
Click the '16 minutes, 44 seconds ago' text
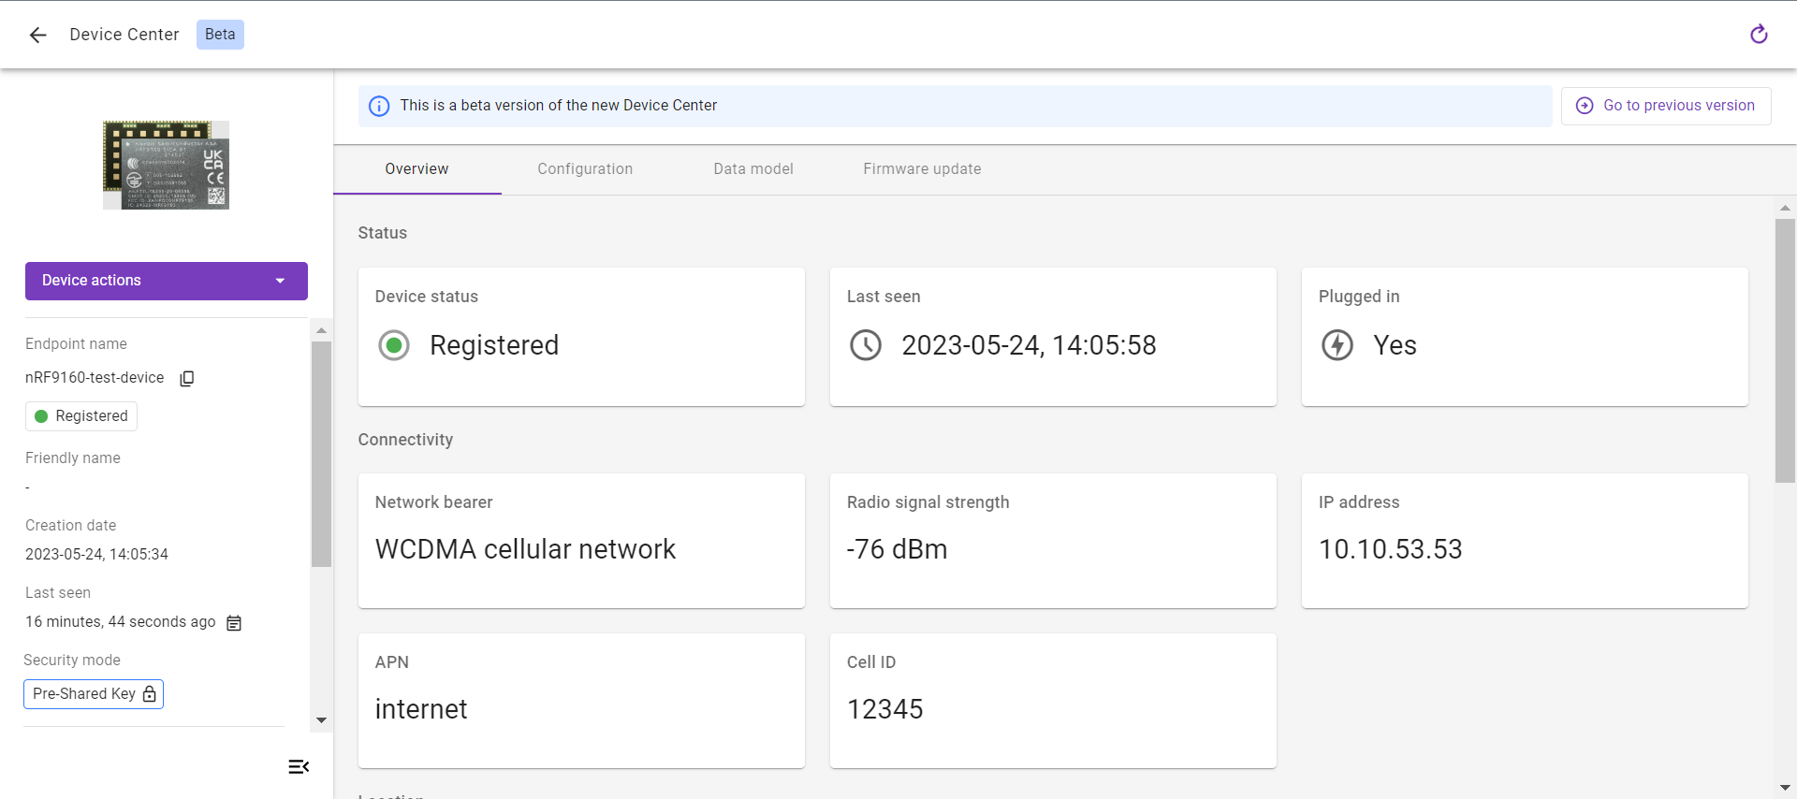click(x=121, y=622)
